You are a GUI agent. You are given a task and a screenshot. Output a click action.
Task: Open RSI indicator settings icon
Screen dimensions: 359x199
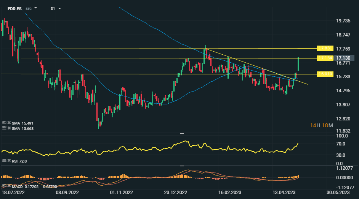[4, 161]
